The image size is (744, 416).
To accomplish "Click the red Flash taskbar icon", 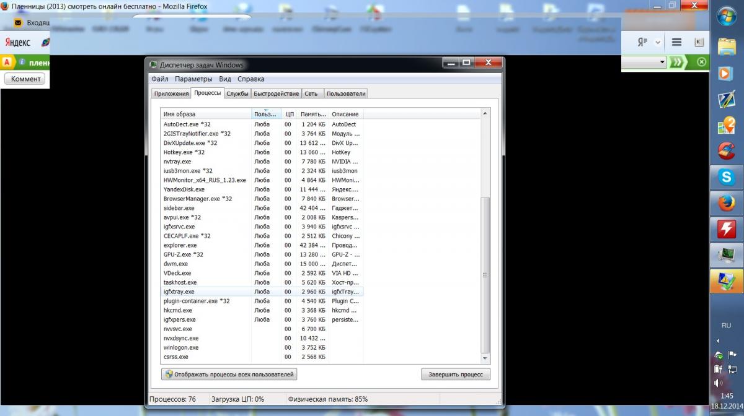I will coord(726,230).
